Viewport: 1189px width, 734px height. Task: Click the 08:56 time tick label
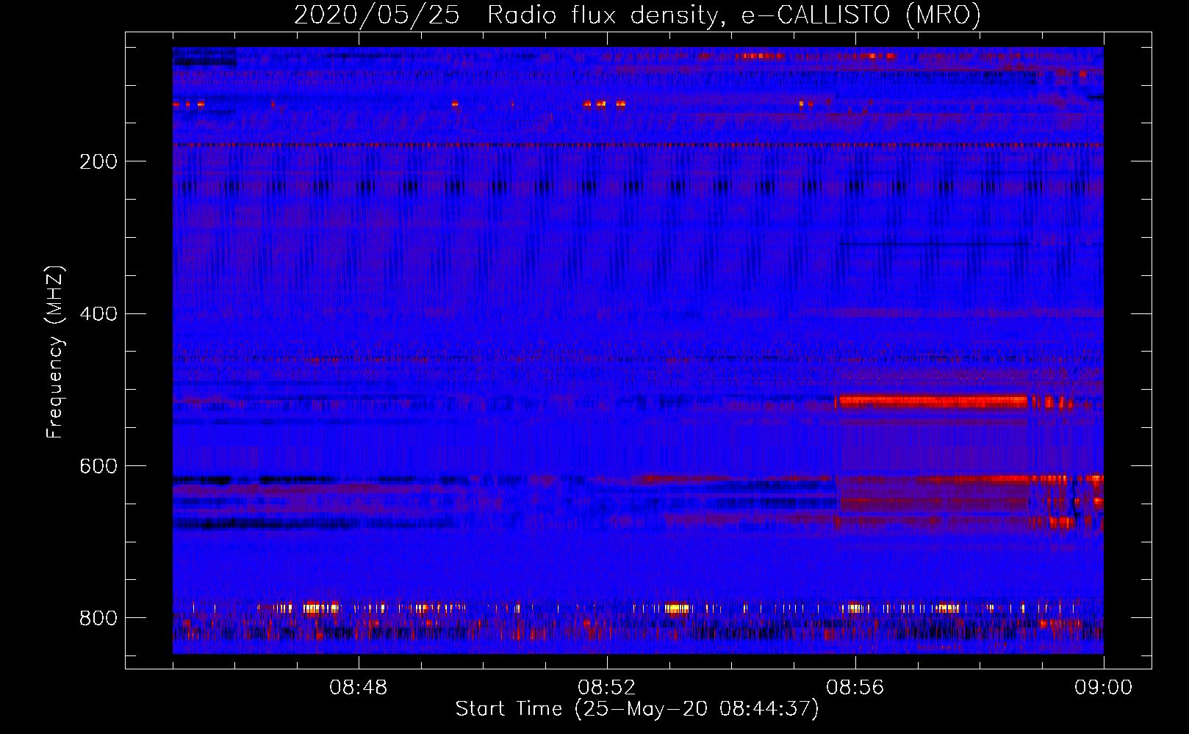point(855,688)
